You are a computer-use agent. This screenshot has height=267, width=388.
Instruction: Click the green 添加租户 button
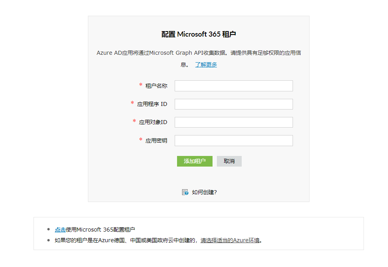click(x=195, y=161)
